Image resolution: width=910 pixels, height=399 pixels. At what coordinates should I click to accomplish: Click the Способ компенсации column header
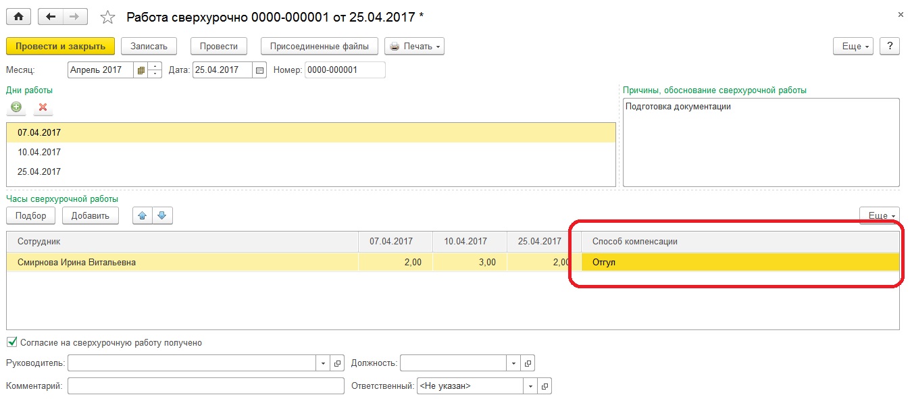740,241
